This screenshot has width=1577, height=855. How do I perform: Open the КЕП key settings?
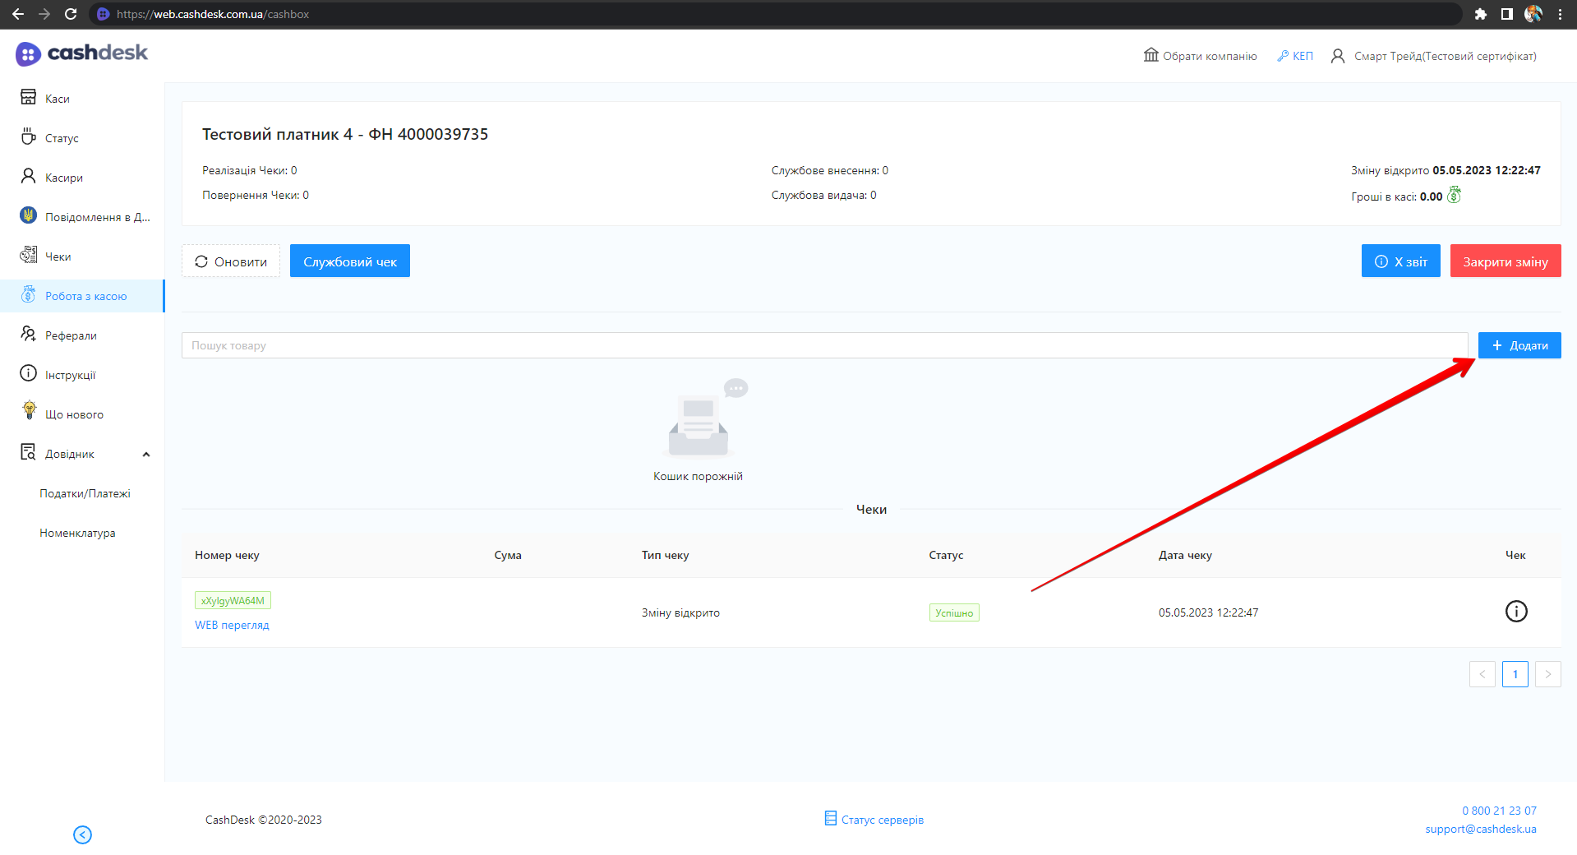point(1295,56)
